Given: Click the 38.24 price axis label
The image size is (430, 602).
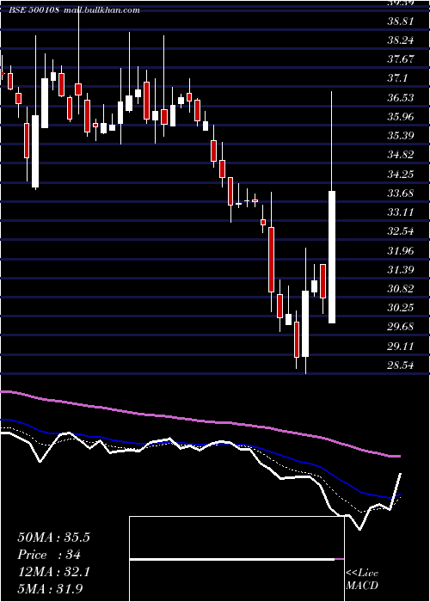Looking at the screenshot, I should coord(401,40).
